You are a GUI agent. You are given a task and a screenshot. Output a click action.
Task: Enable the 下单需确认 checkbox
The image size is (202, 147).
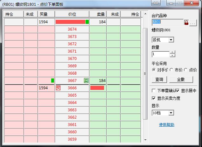[154, 91]
